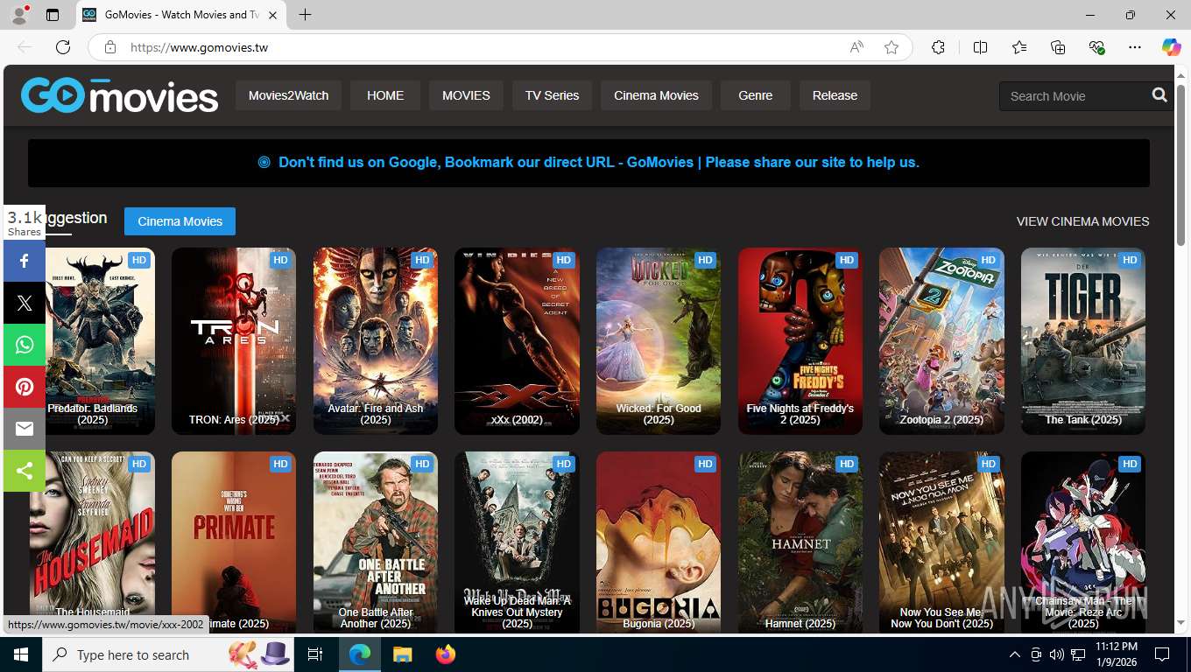1191x672 pixels.
Task: Open Predator: Badlands poster
Action: point(92,341)
